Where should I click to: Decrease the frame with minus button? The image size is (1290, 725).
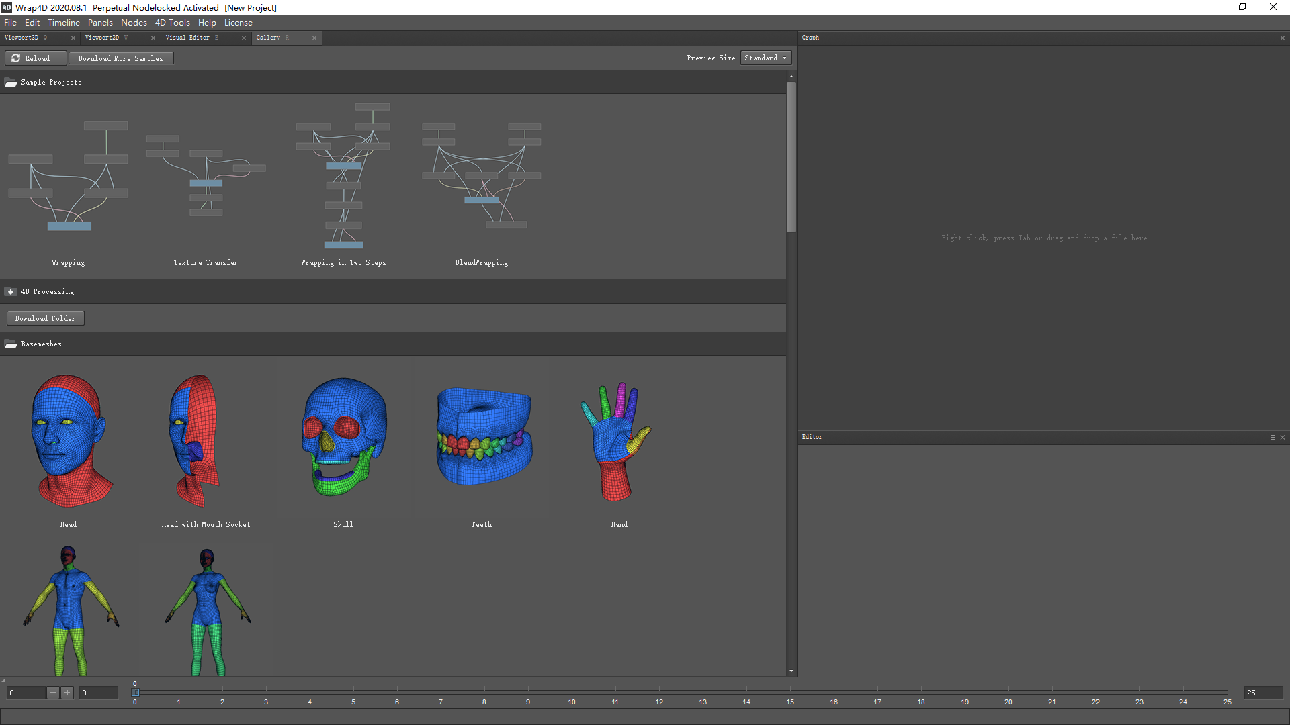coord(53,693)
